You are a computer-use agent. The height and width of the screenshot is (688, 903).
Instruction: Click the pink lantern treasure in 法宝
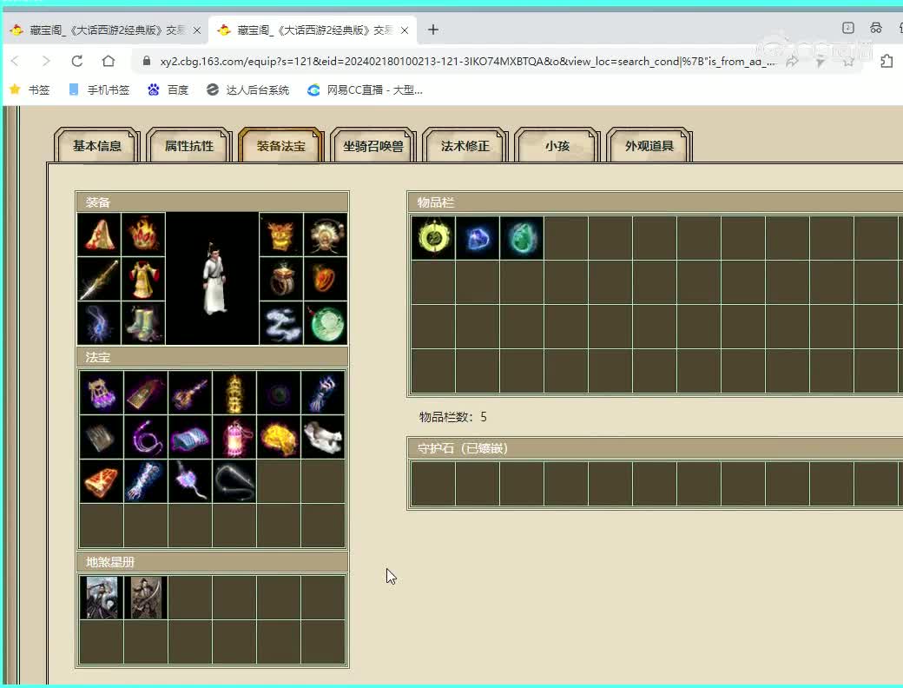pyautogui.click(x=234, y=437)
